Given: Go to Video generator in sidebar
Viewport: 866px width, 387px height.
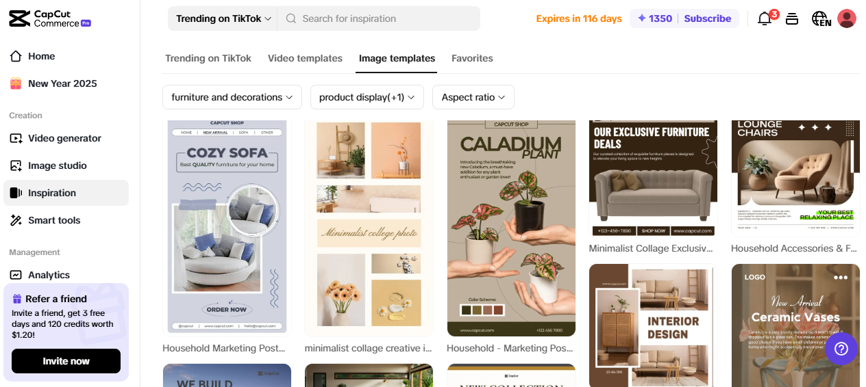Looking at the screenshot, I should [x=66, y=138].
